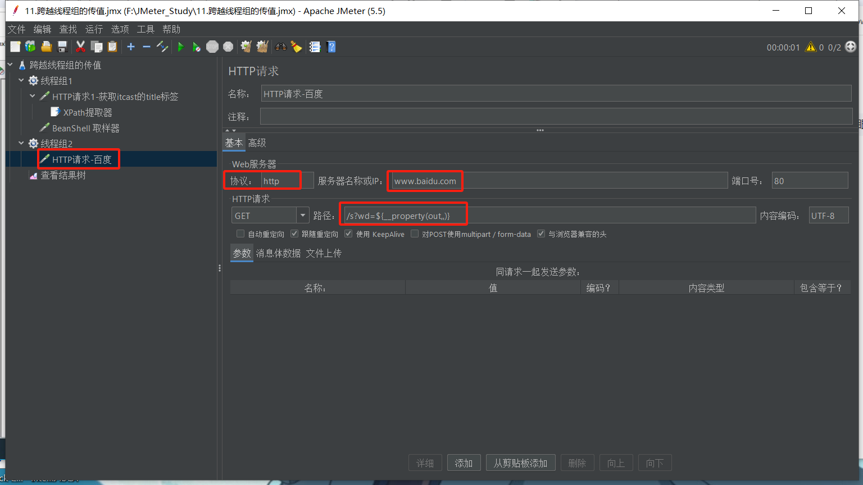This screenshot has width=863, height=485.
Task: Collapse the 跨越线程组的传值 test plan node
Action: coord(10,65)
